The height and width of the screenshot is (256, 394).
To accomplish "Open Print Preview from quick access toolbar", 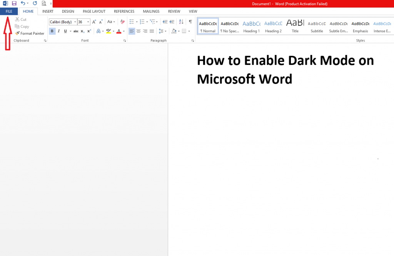I will [x=44, y=3].
